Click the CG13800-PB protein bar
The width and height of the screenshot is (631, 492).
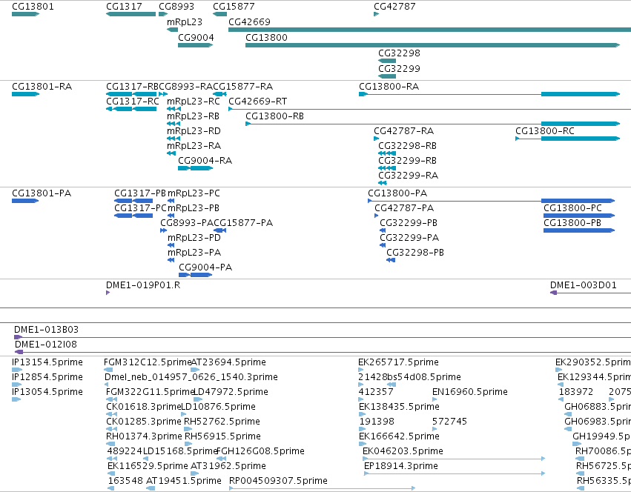pyautogui.click(x=579, y=230)
